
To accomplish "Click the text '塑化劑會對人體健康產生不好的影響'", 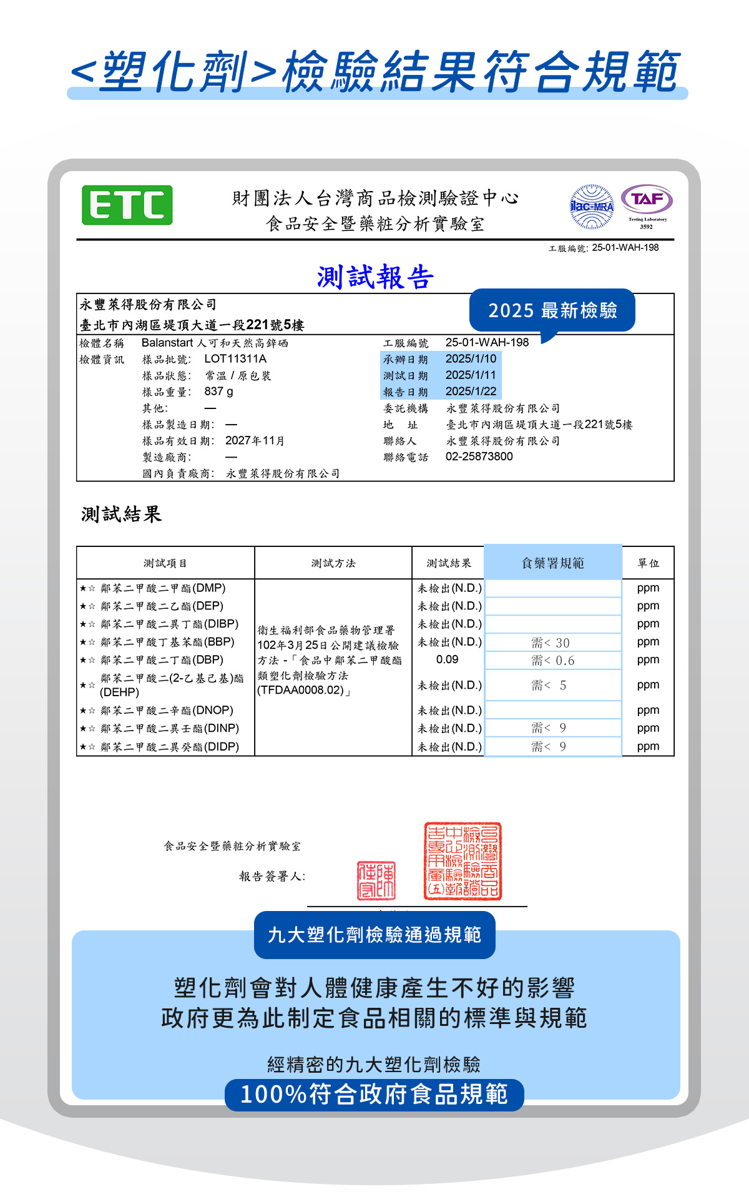I will pos(374,988).
